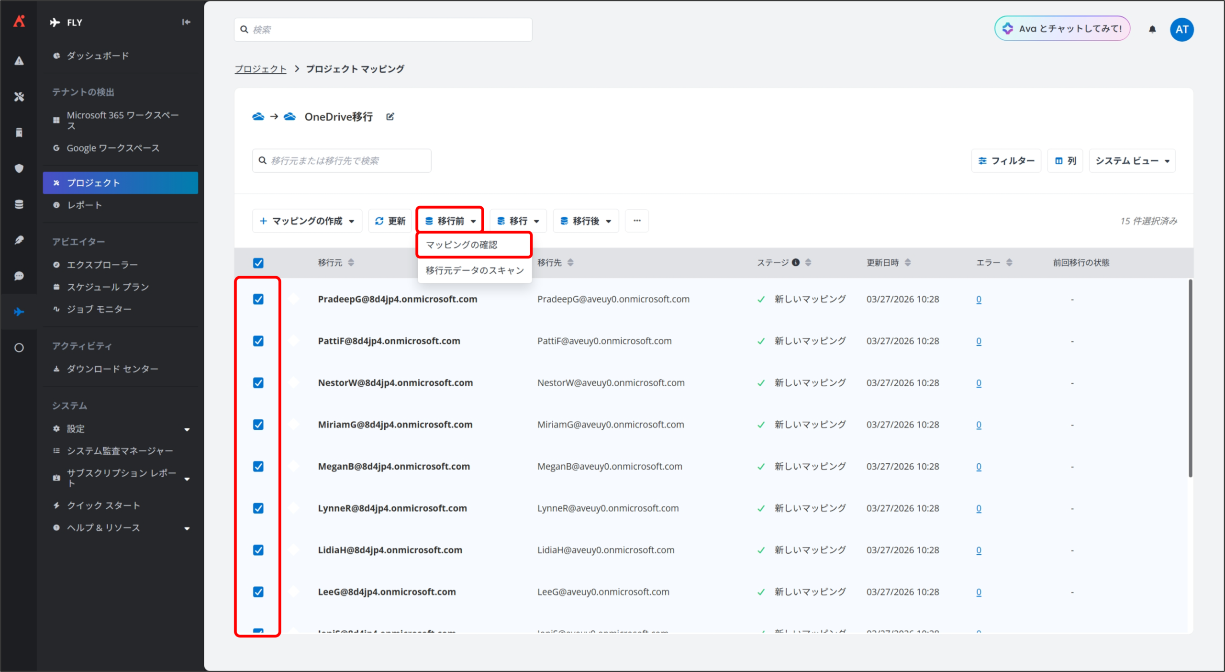Click the プロジェクト breadcrumb link
This screenshot has height=672, width=1225.
[260, 69]
